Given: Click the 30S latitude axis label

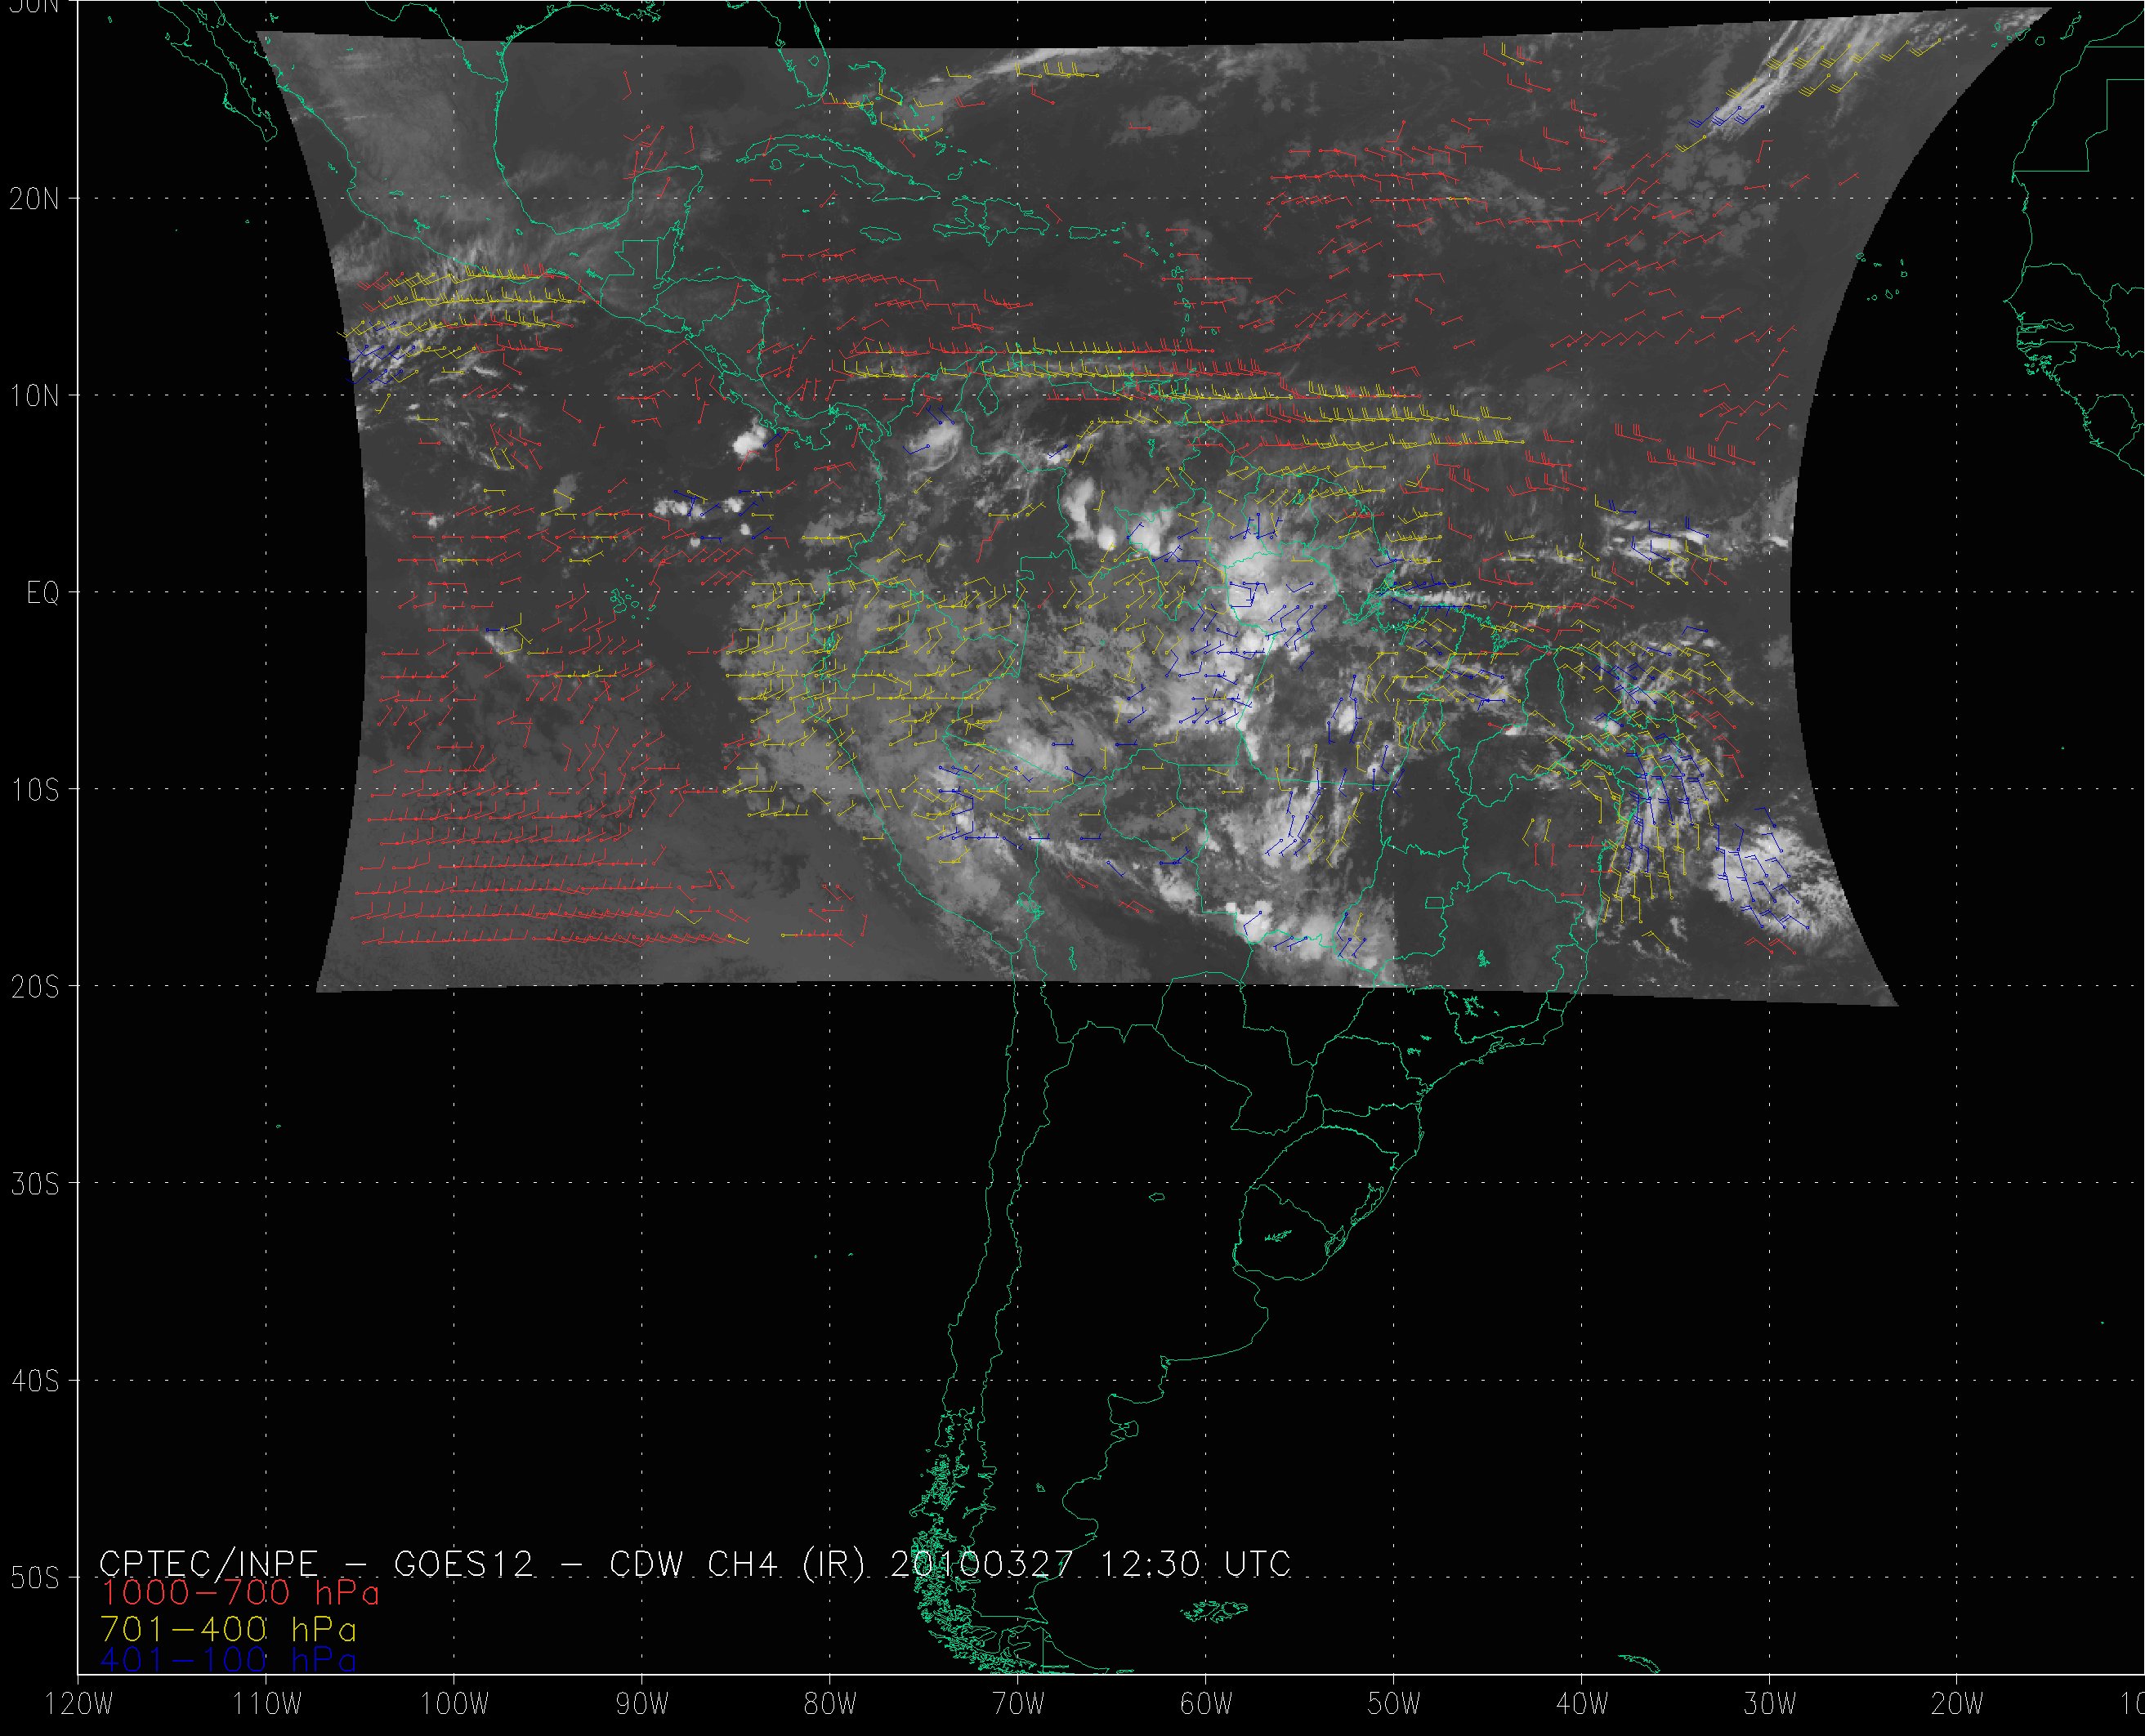Looking at the screenshot, I should [x=34, y=1185].
